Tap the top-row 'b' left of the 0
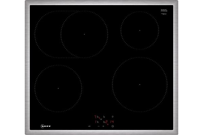Image resolution: width=203 pixels, height=135 pixels. click(x=104, y=117)
